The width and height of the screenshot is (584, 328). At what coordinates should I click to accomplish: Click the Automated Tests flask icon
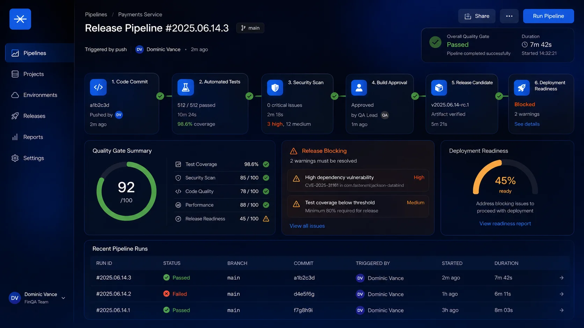coord(185,87)
